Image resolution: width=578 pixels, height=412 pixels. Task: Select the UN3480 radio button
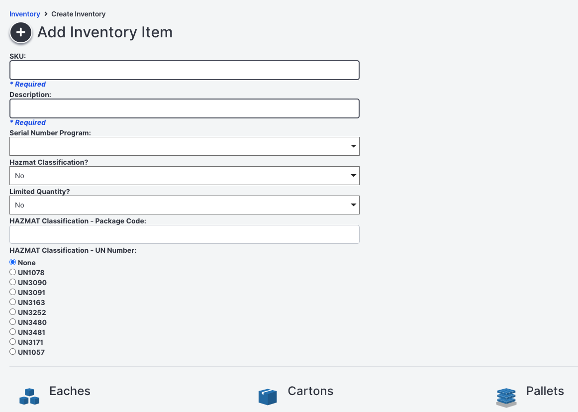[12, 321]
